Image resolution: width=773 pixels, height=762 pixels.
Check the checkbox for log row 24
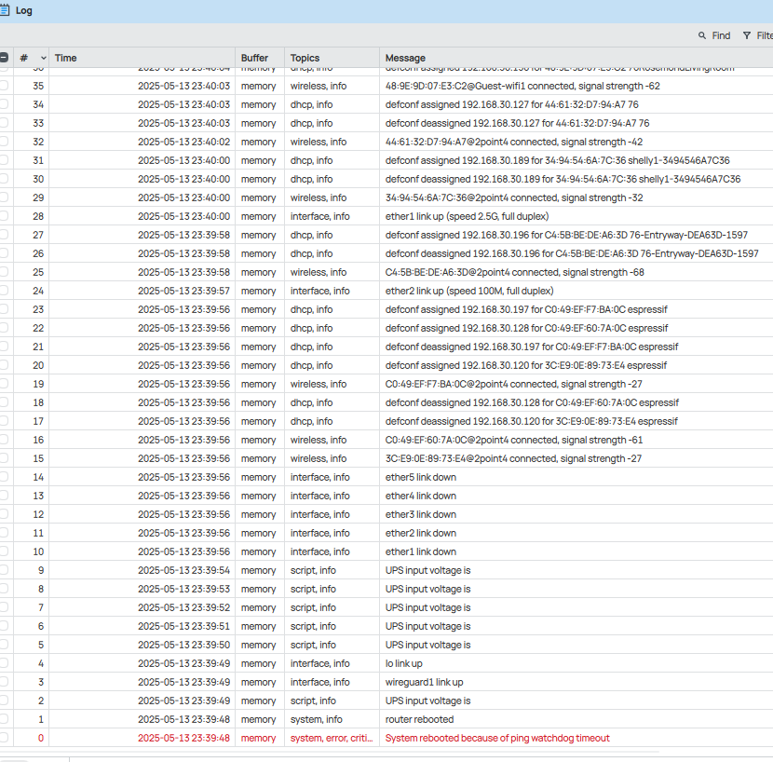[x=4, y=291]
